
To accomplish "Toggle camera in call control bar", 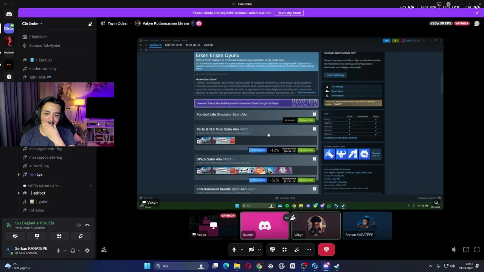I will coord(251,249).
